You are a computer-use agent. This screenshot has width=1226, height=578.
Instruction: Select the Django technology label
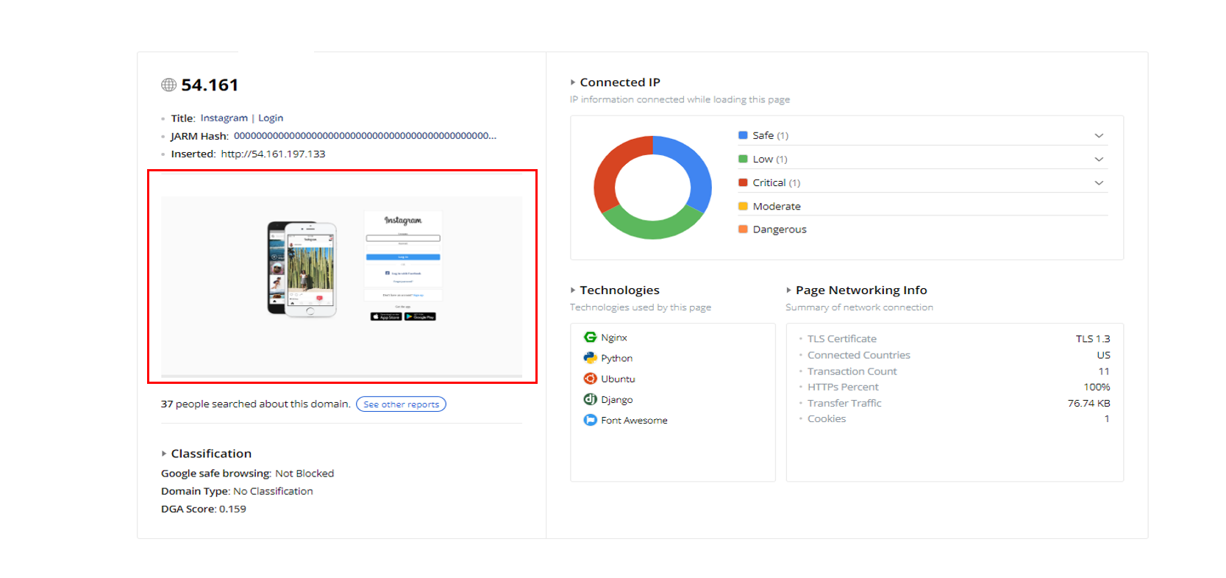616,400
